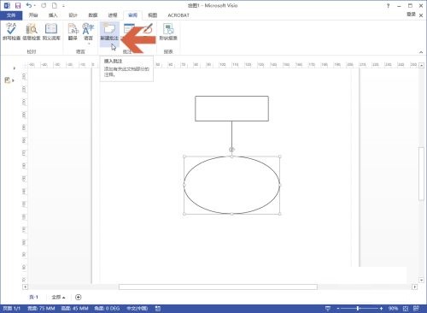Open the 同义词库 thesaurus tool
The image size is (427, 313).
point(51,32)
